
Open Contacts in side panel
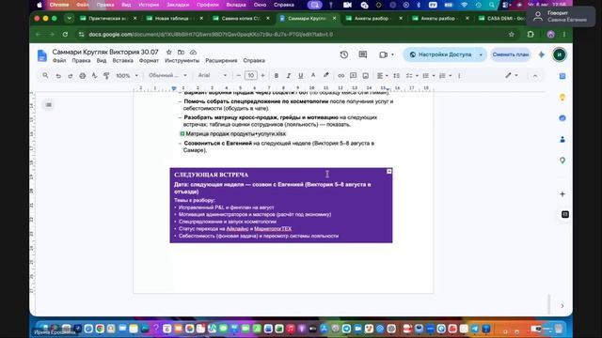[562, 139]
